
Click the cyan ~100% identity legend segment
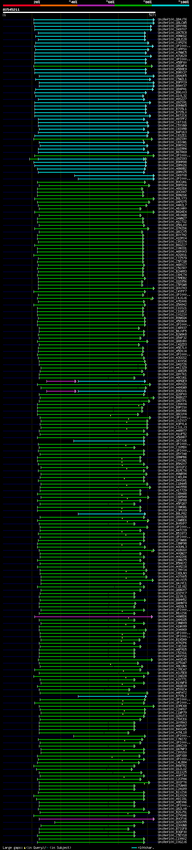coord(170,5)
